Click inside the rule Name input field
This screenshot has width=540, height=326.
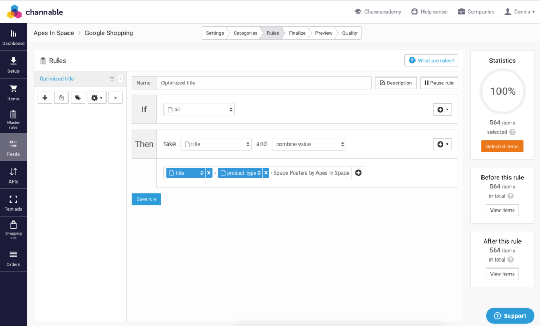264,83
